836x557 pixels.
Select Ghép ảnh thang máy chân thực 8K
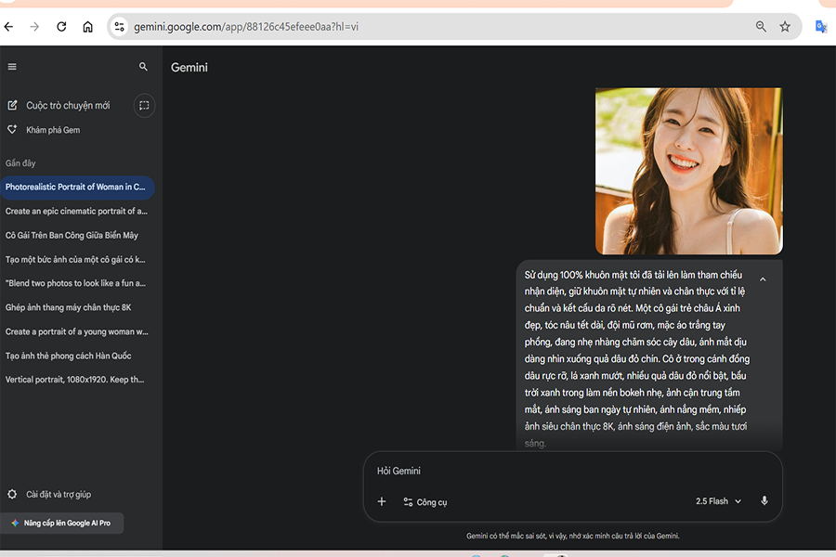[68, 307]
